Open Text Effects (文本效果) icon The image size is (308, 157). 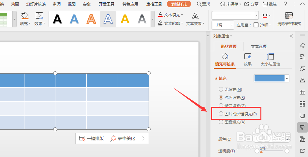coord(195,16)
